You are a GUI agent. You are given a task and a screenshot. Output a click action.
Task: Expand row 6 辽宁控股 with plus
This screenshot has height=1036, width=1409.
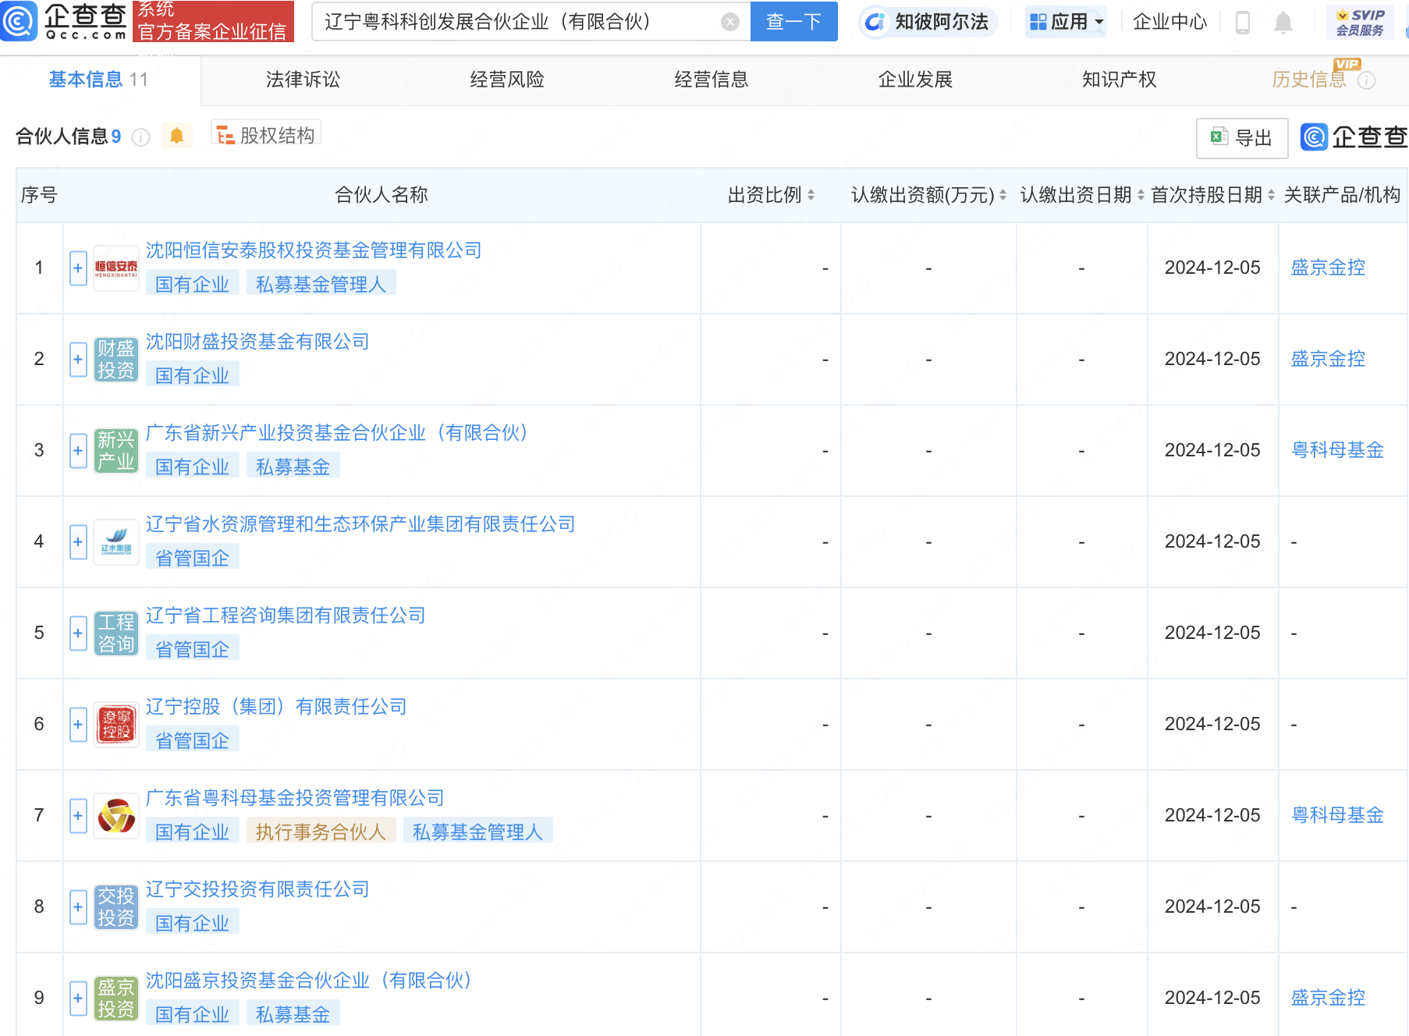78,725
